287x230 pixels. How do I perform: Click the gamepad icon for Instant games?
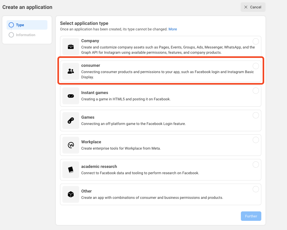click(x=71, y=96)
